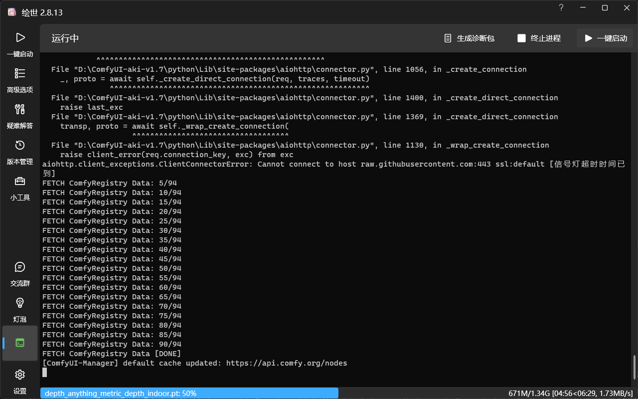Click the depth_anything download progress bar
Viewport: 638px width, 399px height.
(189, 393)
